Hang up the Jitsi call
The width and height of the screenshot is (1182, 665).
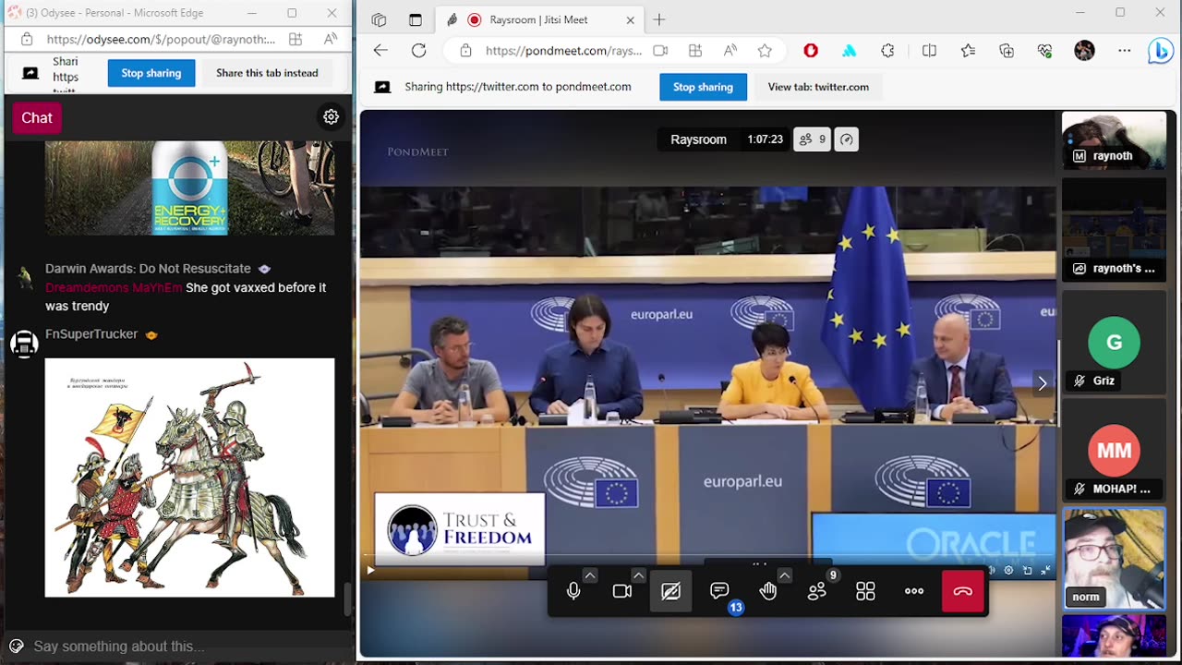(x=963, y=592)
